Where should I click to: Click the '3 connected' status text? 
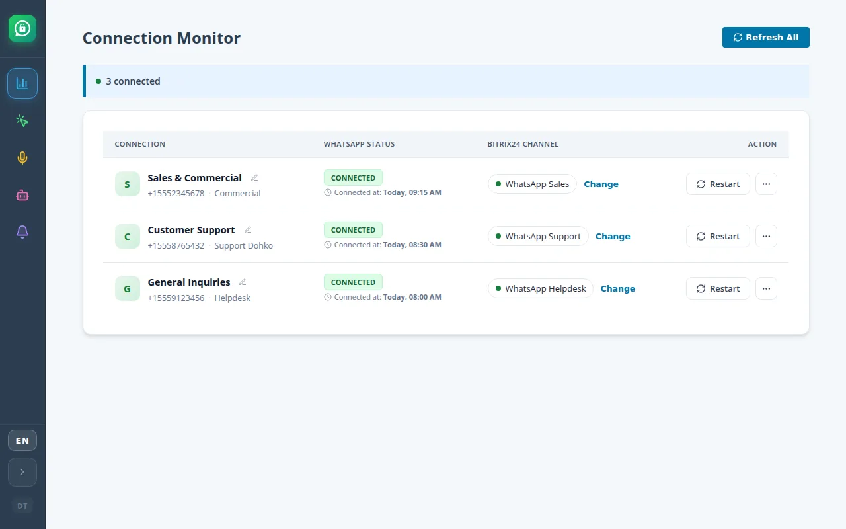click(x=133, y=81)
